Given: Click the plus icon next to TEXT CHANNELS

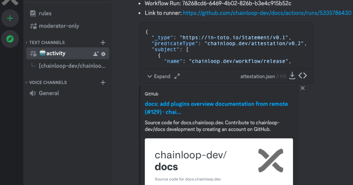Looking at the screenshot, I should [x=103, y=42].
